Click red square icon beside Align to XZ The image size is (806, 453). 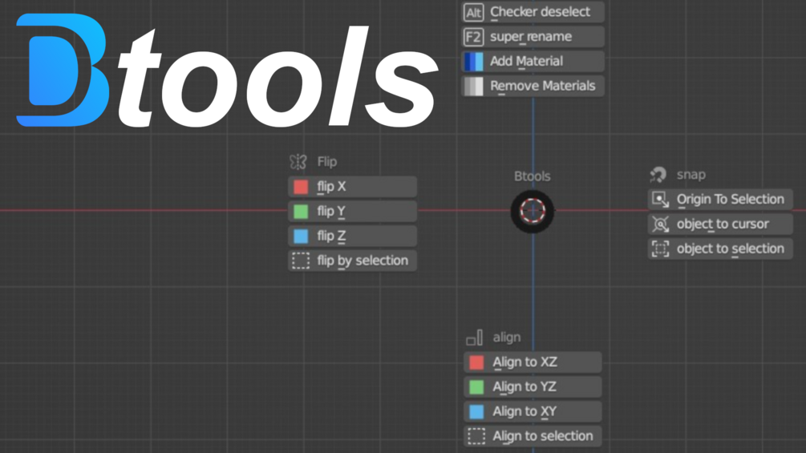(x=476, y=362)
